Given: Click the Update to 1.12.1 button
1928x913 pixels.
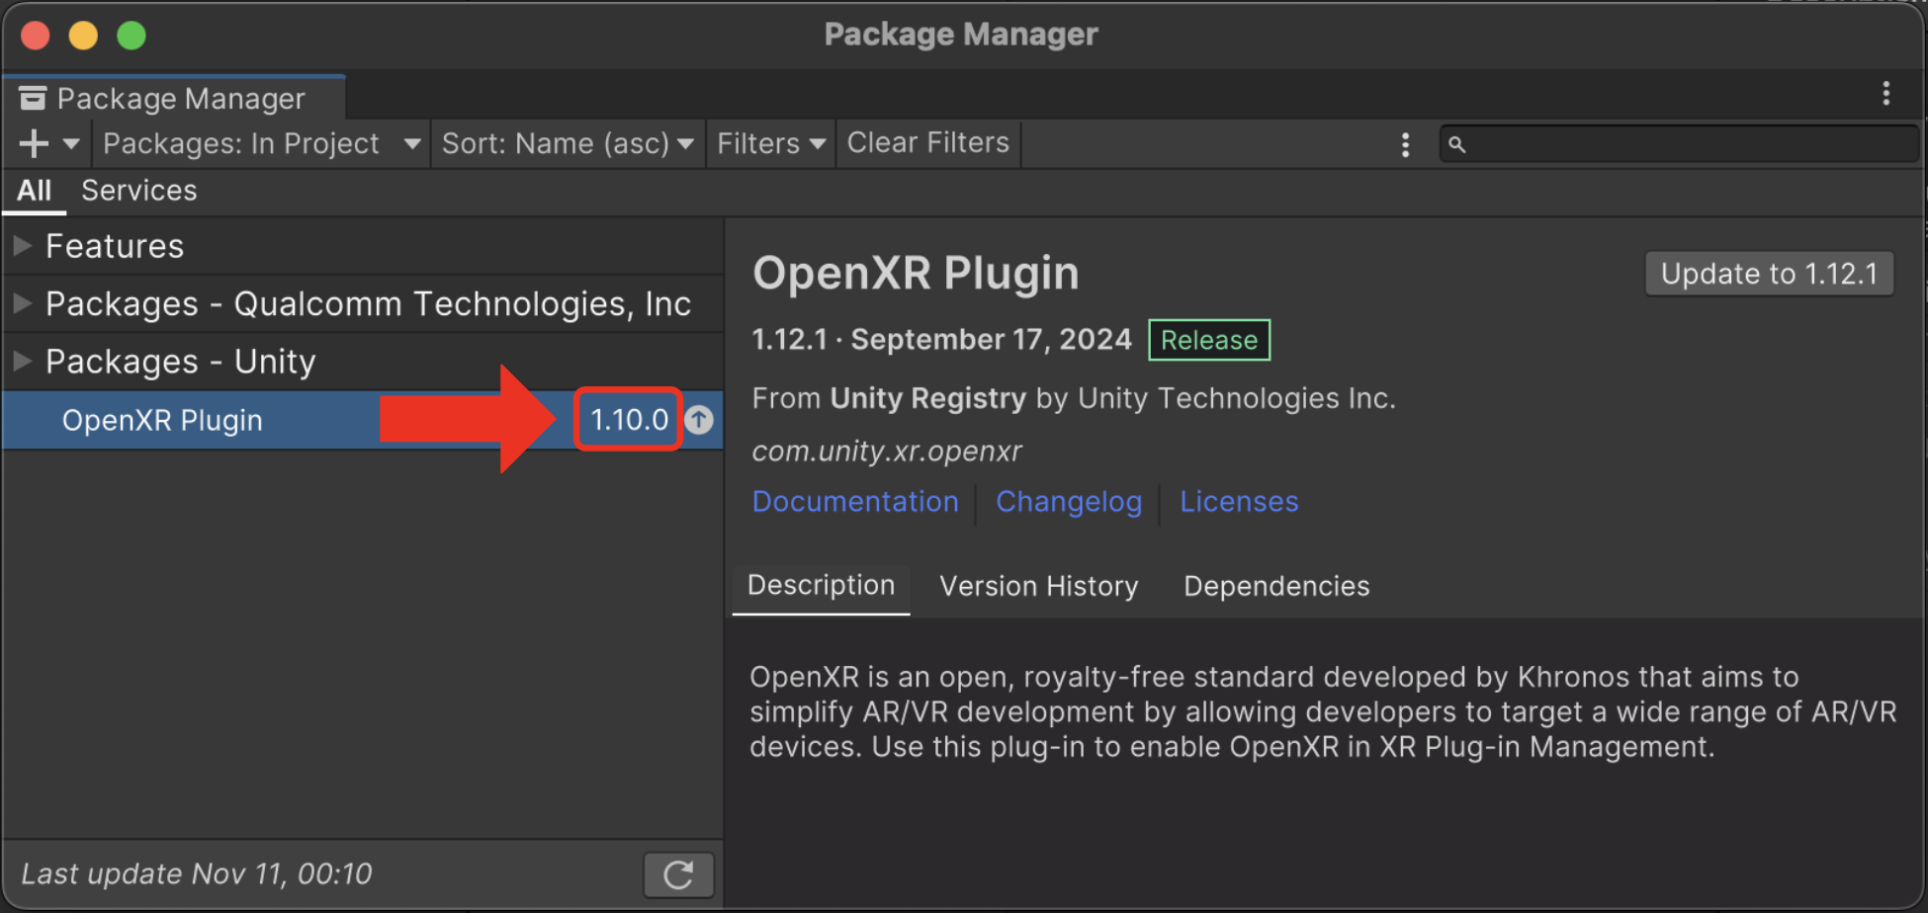Looking at the screenshot, I should pos(1770,274).
